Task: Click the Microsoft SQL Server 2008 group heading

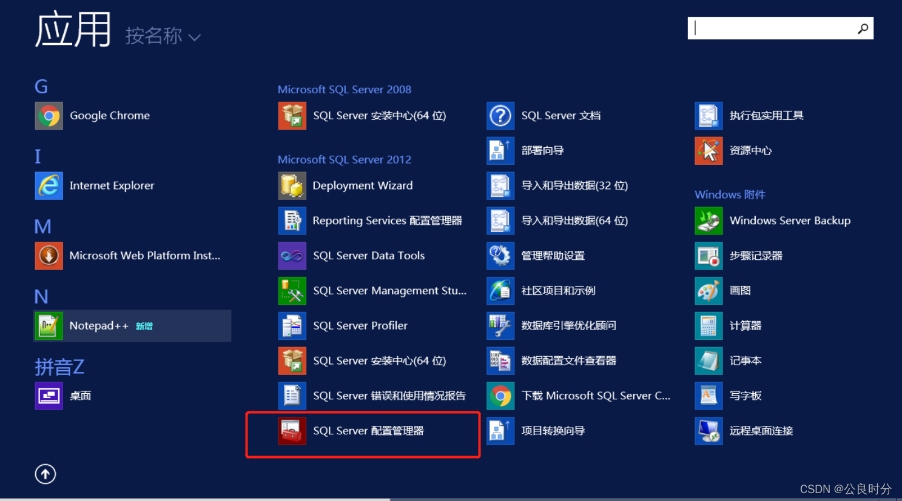Action: tap(345, 90)
